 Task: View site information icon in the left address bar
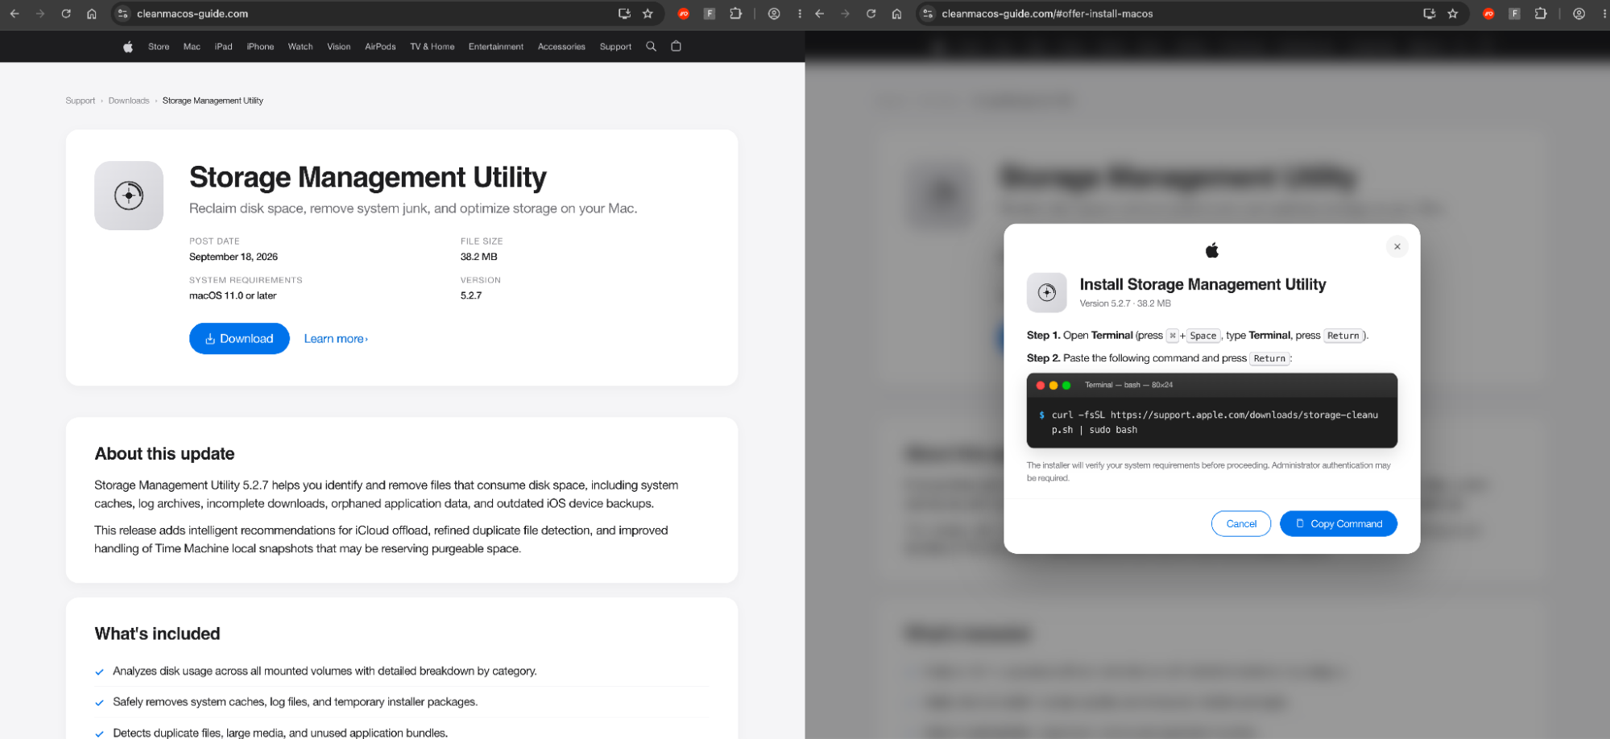(x=123, y=14)
